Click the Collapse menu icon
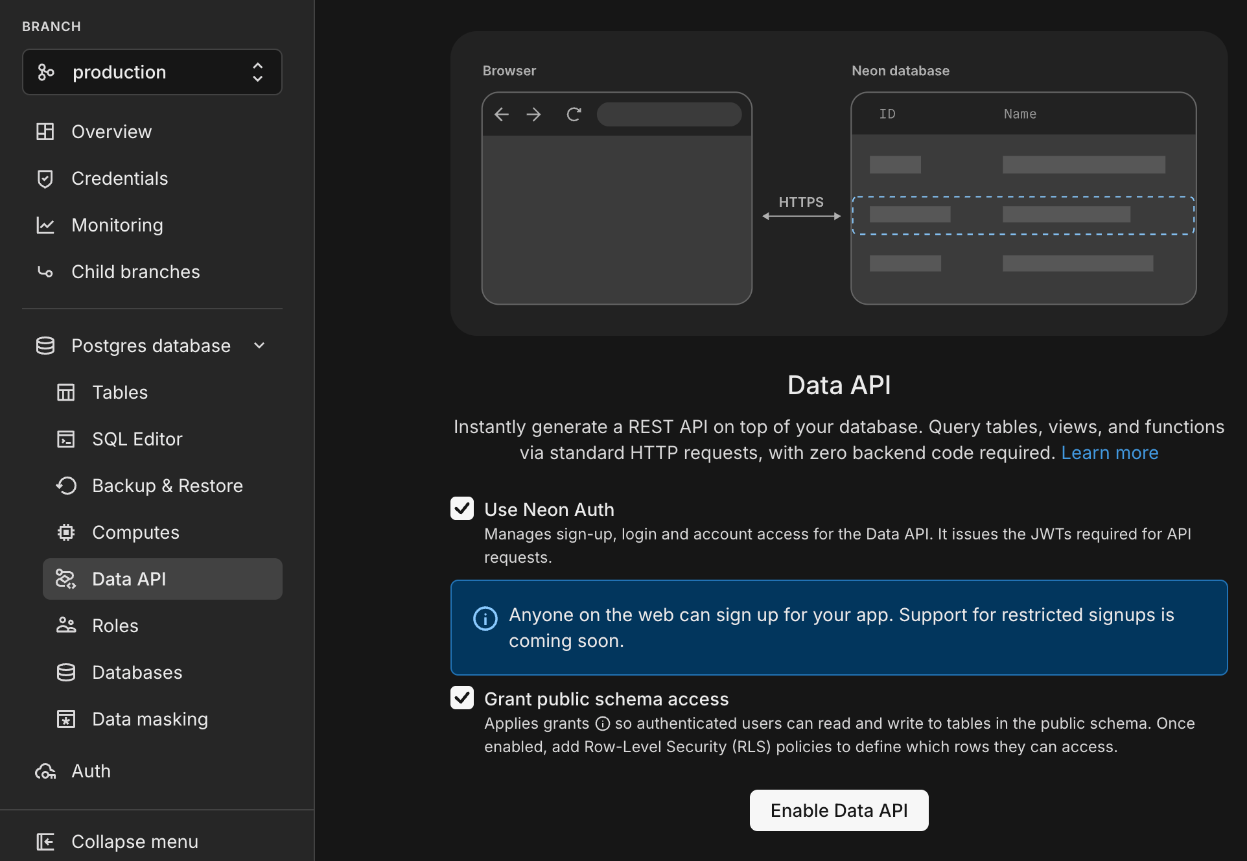Viewport: 1247px width, 861px height. coord(45,842)
